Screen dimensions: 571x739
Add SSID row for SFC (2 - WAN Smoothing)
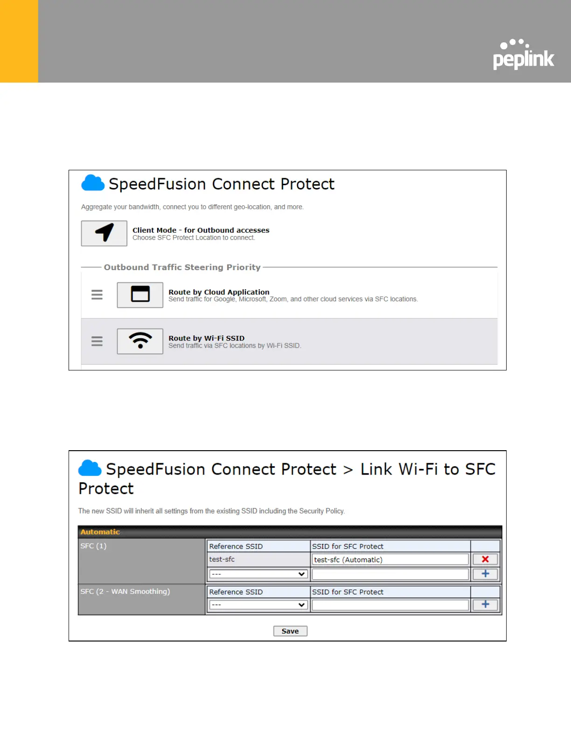[485, 605]
